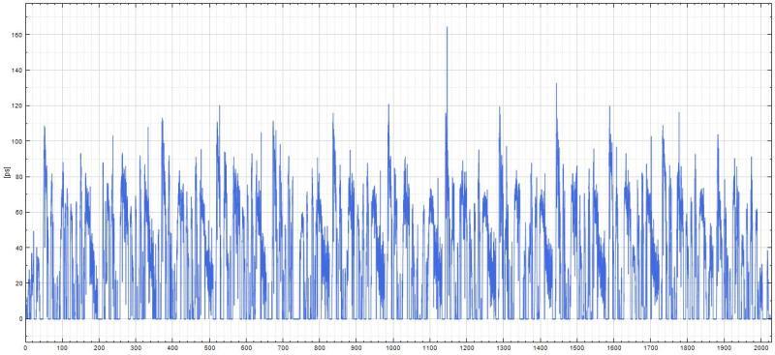
Task: Select the 600 x-axis tick label
Action: pyautogui.click(x=246, y=348)
